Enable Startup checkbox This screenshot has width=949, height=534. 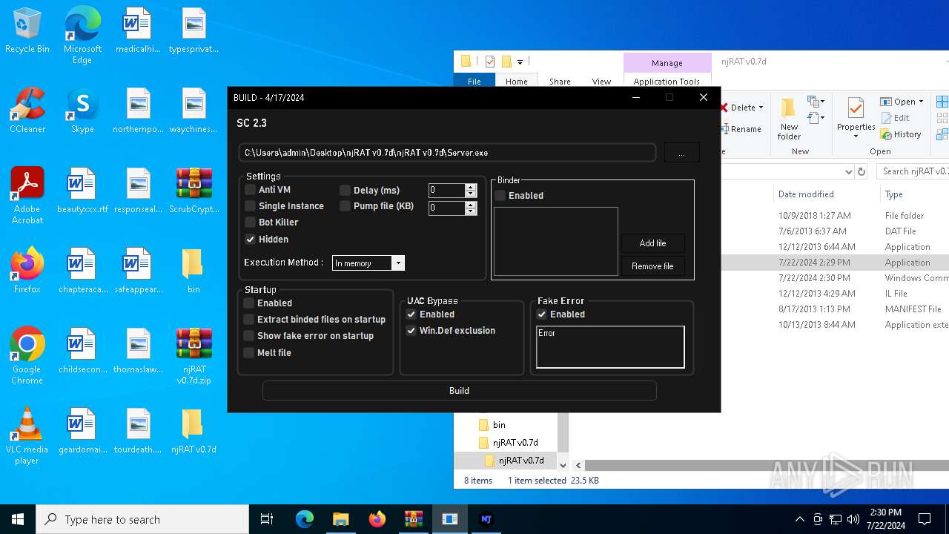pos(249,303)
